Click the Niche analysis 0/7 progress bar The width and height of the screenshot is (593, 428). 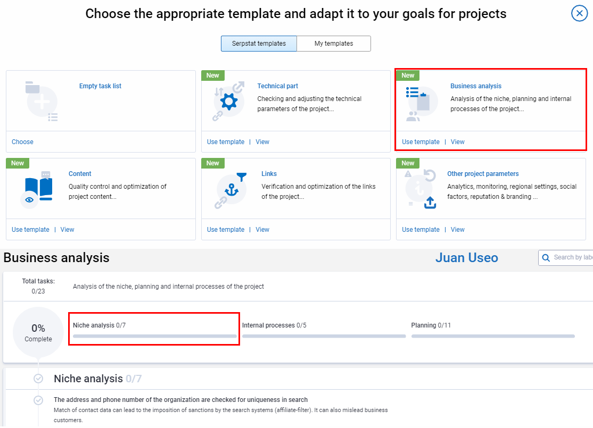coord(154,335)
